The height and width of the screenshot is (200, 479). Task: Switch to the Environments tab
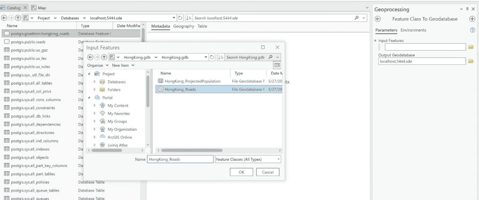point(413,30)
